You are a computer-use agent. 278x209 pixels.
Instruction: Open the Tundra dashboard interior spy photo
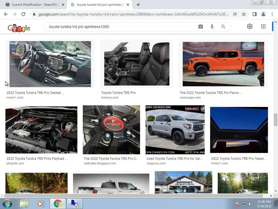coord(50,64)
